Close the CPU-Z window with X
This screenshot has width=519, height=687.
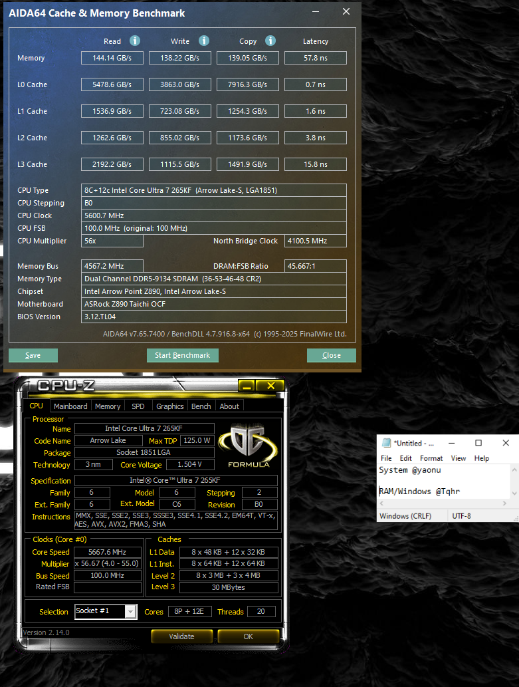[x=270, y=386]
